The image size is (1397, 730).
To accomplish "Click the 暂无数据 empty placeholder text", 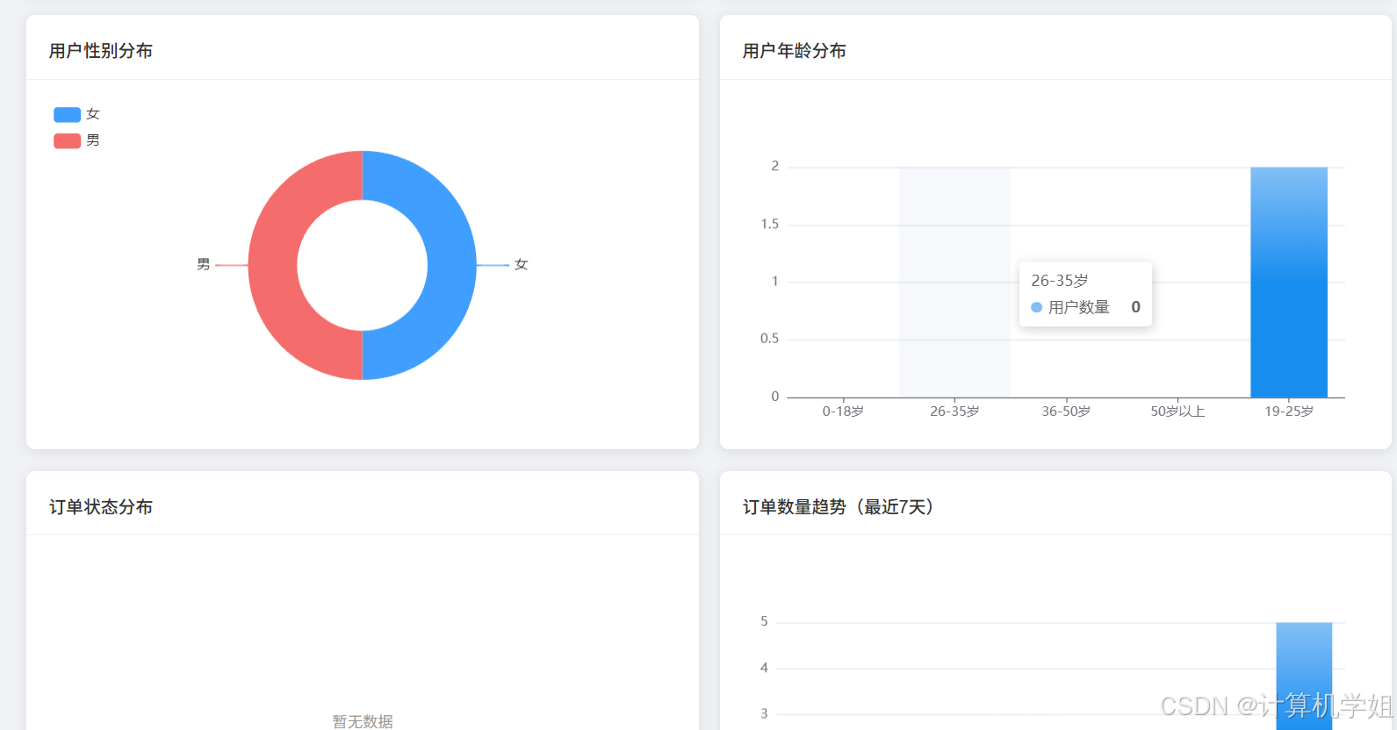I will [363, 721].
